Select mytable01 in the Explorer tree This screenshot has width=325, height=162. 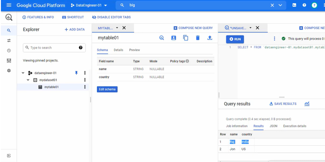point(51,87)
